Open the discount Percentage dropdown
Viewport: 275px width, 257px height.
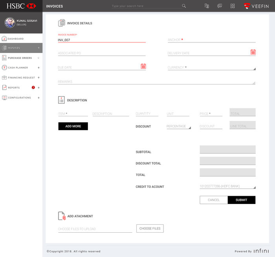pyautogui.click(x=179, y=126)
